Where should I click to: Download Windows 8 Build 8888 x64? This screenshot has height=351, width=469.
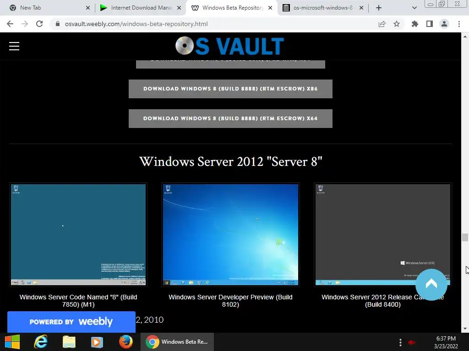(230, 118)
